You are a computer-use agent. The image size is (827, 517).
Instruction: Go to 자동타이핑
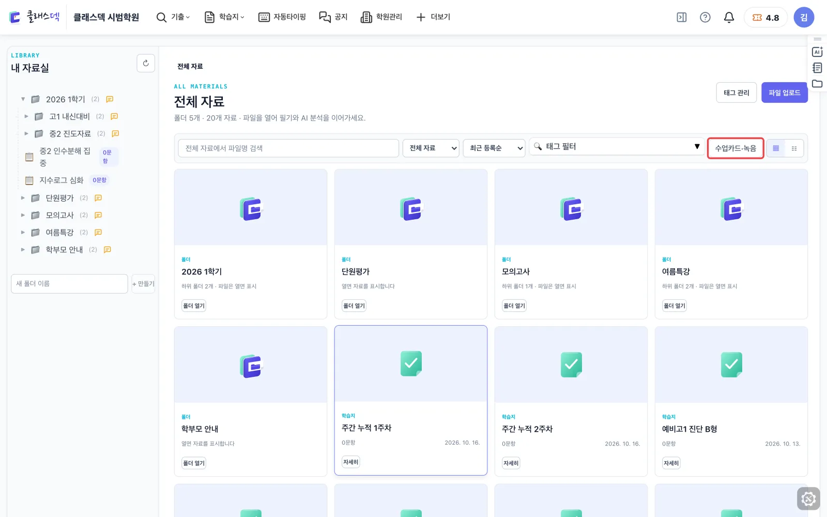282,18
